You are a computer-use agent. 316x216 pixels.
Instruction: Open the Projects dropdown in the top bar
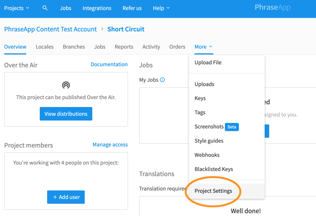click(17, 8)
